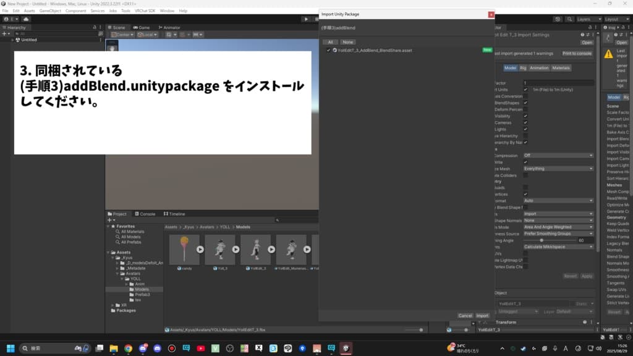Uncheck the Import Cameras checkbox
The width and height of the screenshot is (633, 356).
click(525, 122)
